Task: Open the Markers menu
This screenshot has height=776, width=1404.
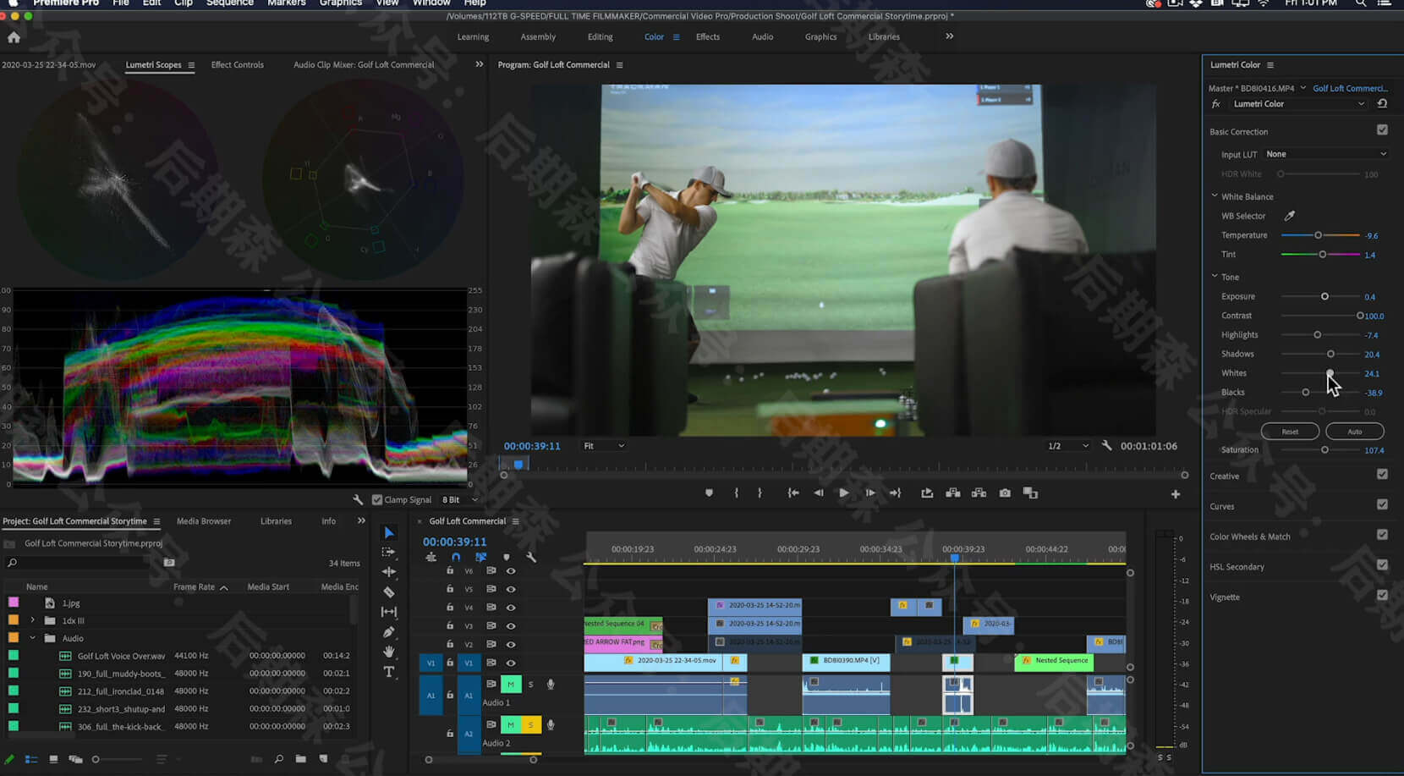Action: coord(286,3)
